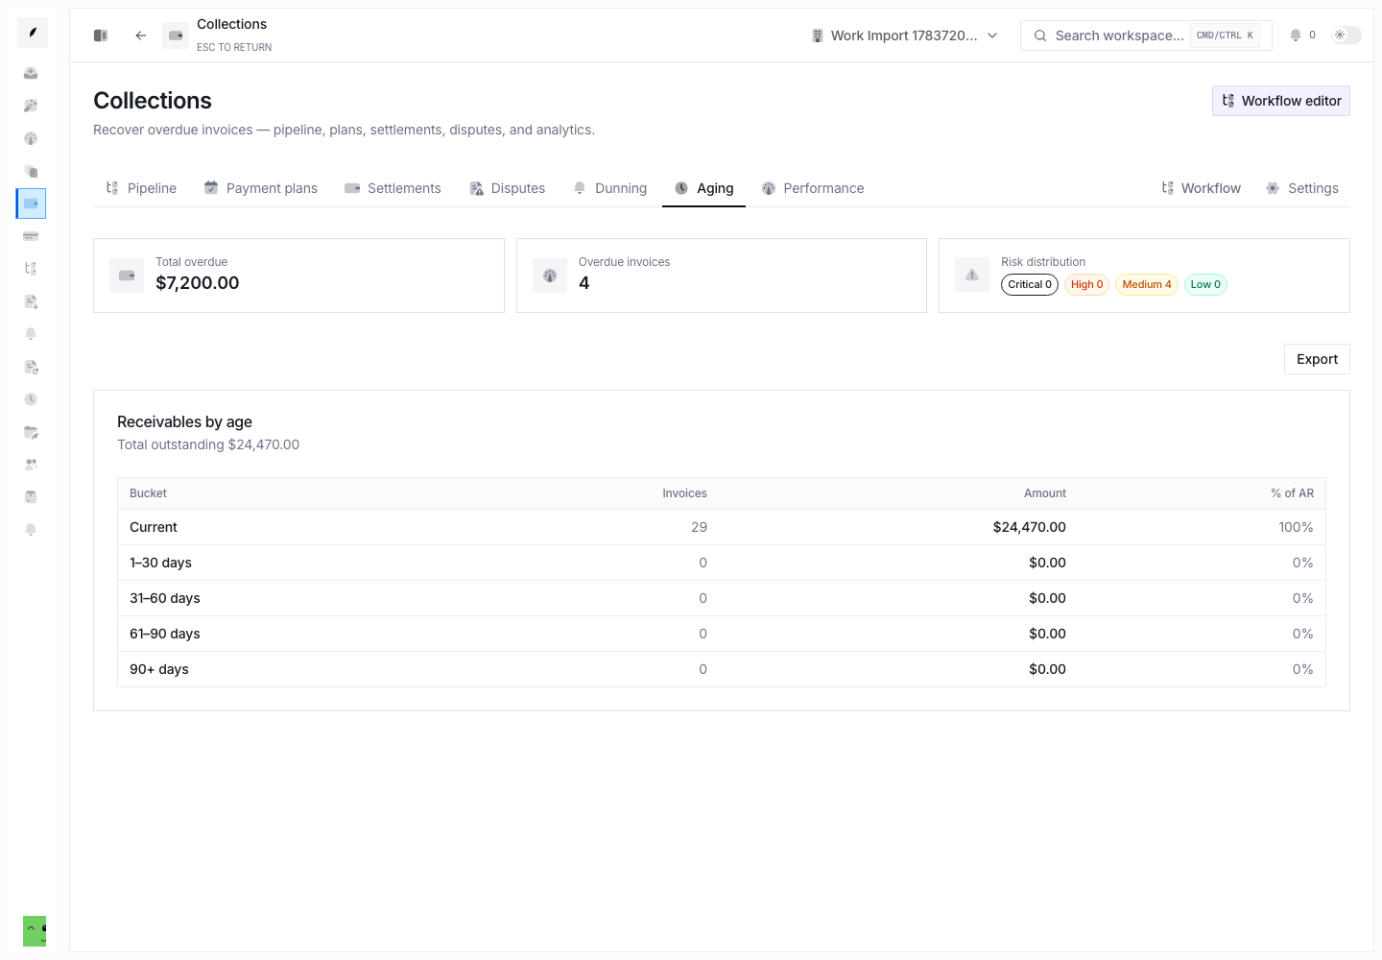1382x960 pixels.
Task: Click the ESC TO RETURN hint text
Action: point(234,47)
